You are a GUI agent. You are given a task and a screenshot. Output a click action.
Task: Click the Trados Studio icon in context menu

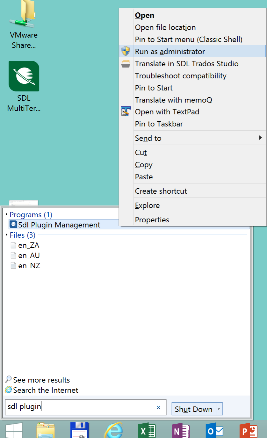(125, 64)
